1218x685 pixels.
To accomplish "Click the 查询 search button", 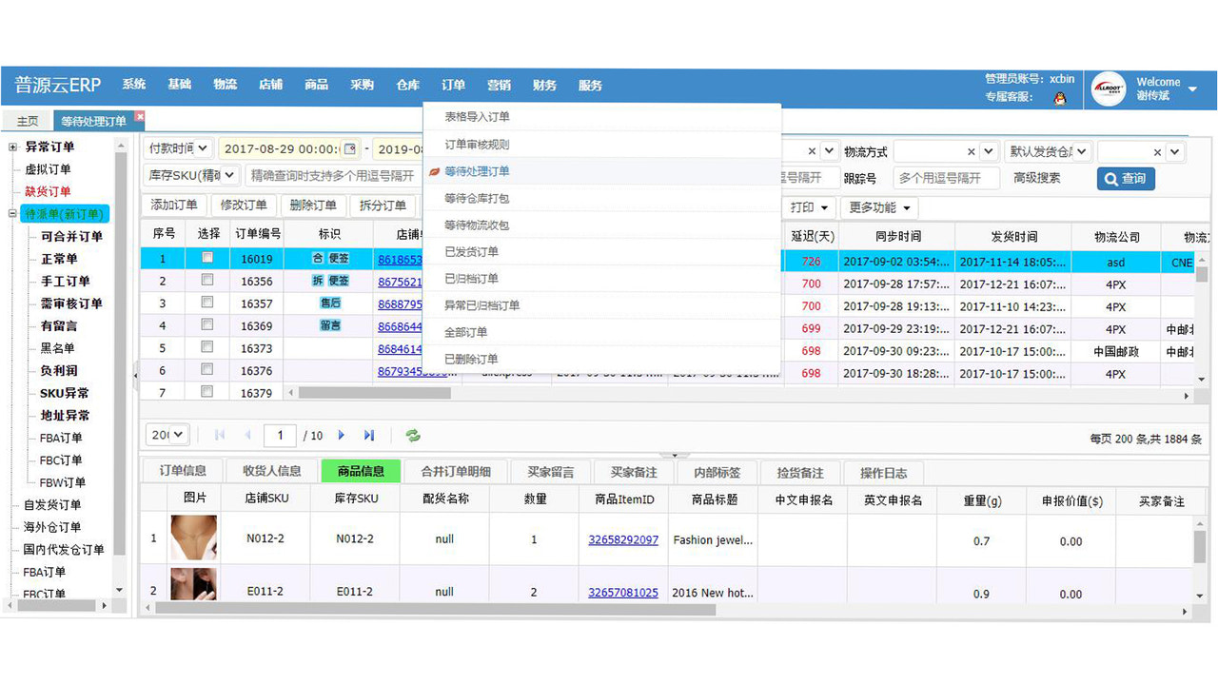I will pyautogui.click(x=1126, y=178).
